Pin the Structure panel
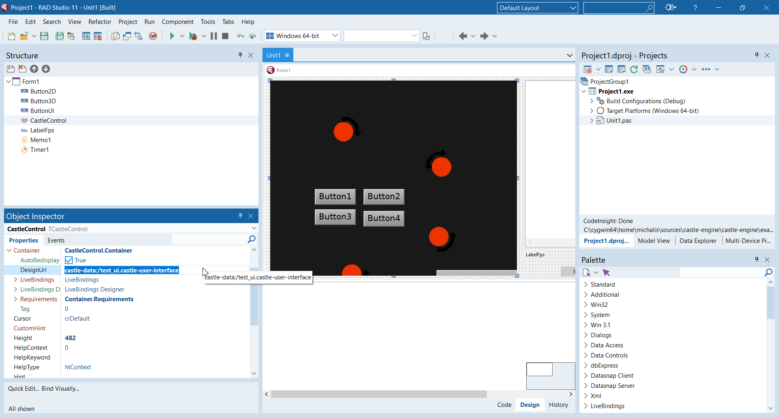 pos(240,55)
